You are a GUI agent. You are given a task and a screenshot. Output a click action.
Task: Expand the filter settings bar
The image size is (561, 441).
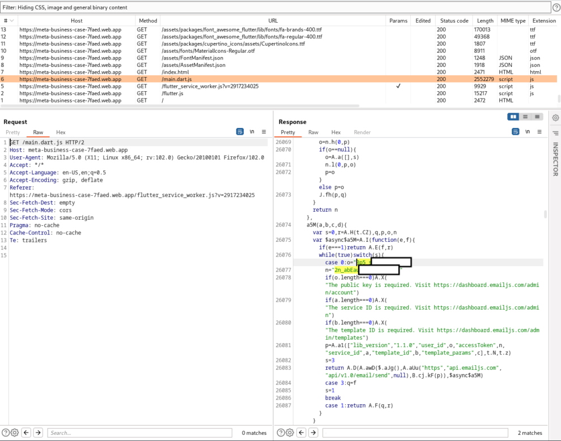(275, 7)
